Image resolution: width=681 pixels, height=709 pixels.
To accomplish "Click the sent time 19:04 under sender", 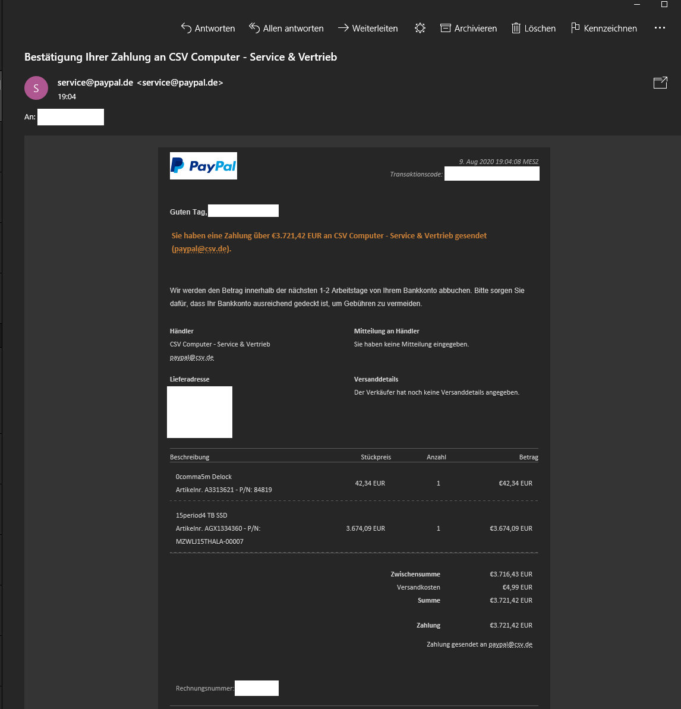I will click(x=67, y=97).
